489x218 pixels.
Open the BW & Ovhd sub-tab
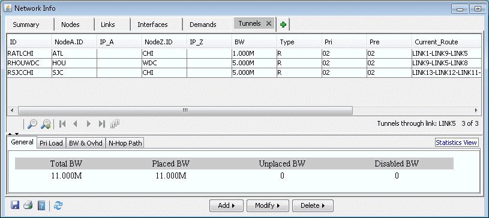85,143
